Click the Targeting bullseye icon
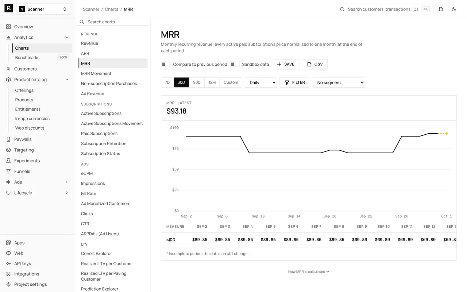 (x=8, y=150)
